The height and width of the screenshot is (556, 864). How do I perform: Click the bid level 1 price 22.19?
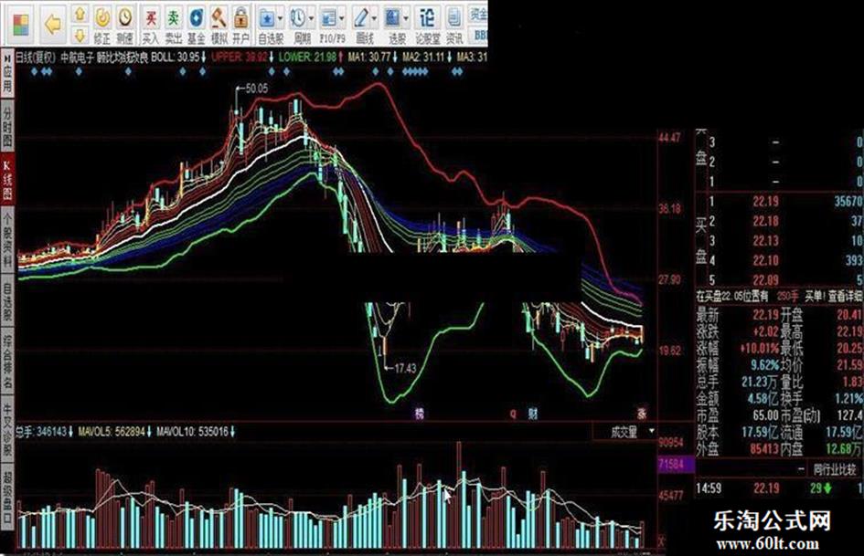coord(766,202)
